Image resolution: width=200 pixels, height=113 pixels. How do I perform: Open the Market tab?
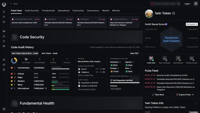tap(106, 11)
